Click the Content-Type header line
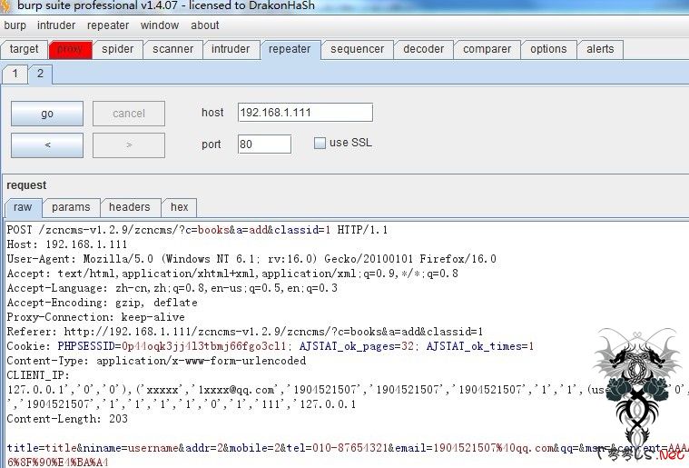 point(156,361)
